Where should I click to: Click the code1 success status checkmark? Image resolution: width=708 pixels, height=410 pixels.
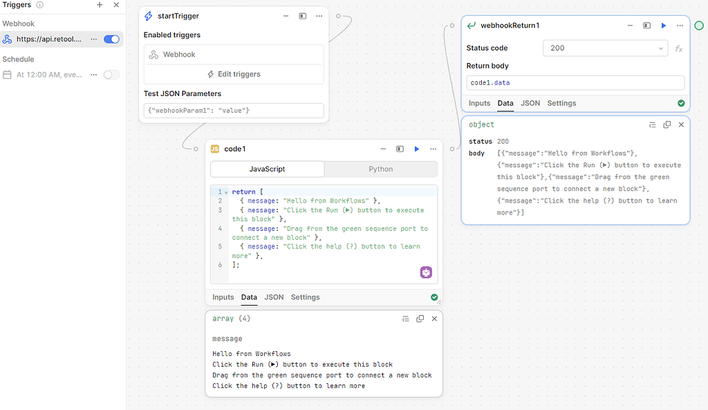tap(434, 297)
